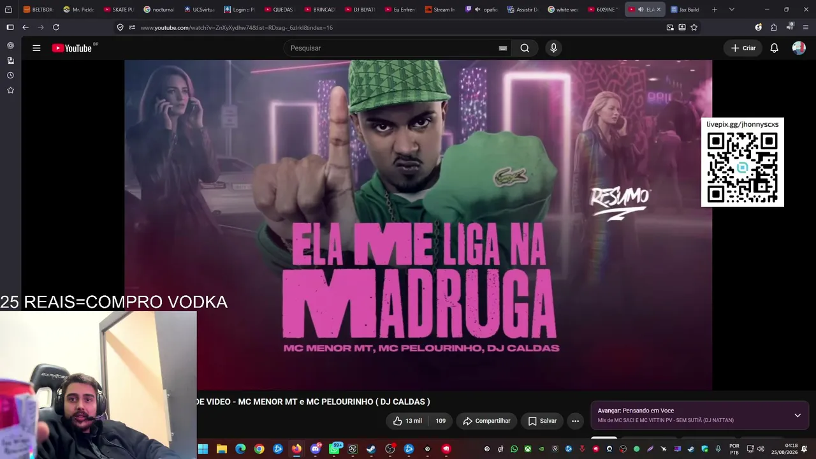Open browser extensions puzzle icon
The width and height of the screenshot is (816, 459).
(x=773, y=27)
